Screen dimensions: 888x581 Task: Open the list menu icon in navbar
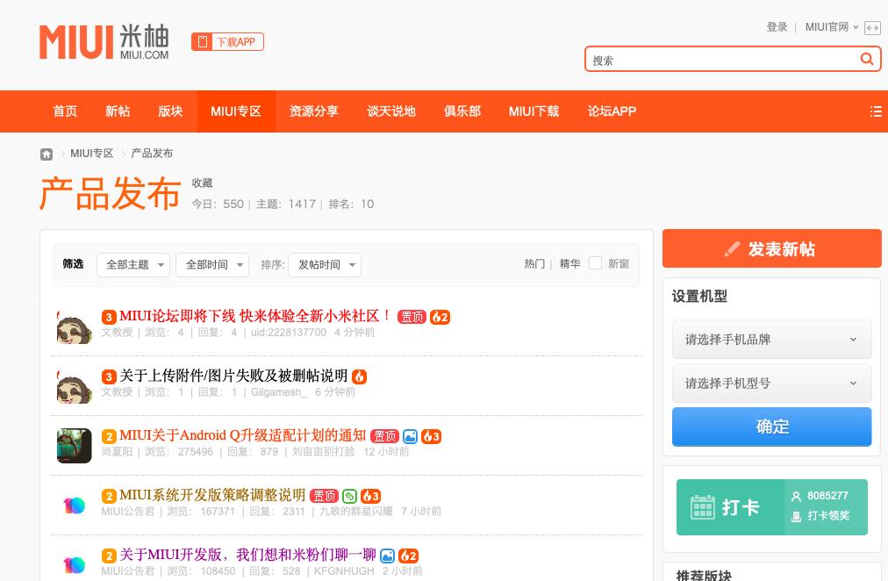[x=875, y=111]
